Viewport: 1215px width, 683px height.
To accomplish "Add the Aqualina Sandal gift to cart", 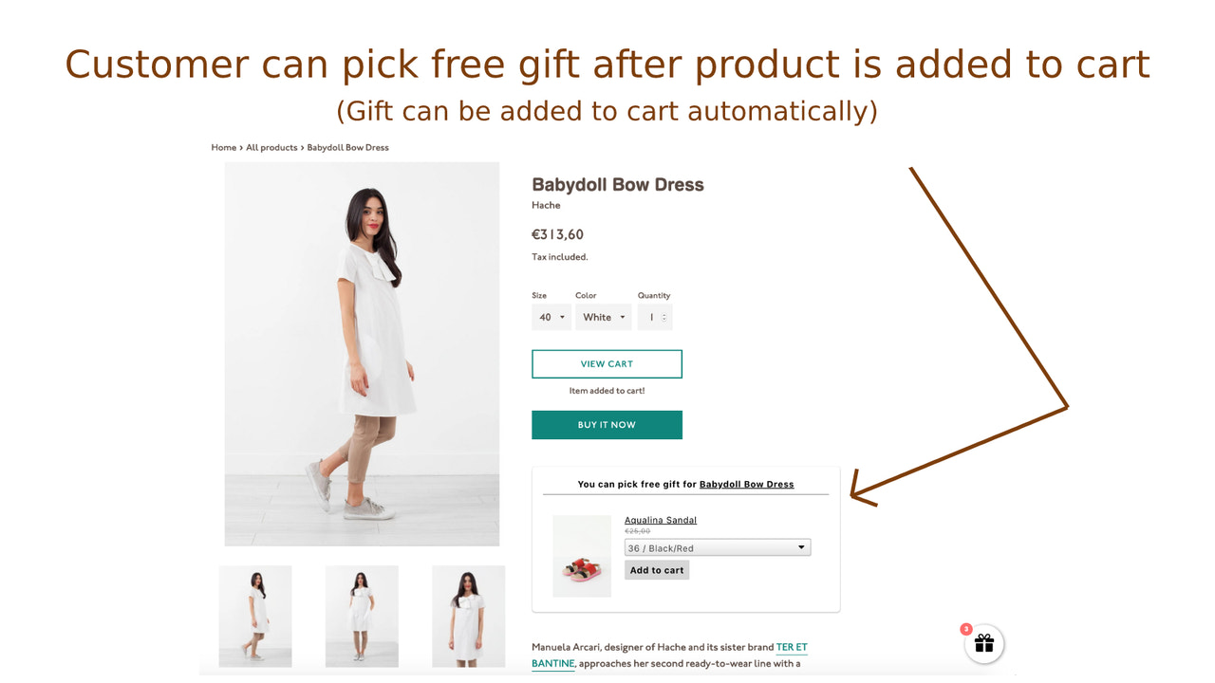I will [x=657, y=569].
